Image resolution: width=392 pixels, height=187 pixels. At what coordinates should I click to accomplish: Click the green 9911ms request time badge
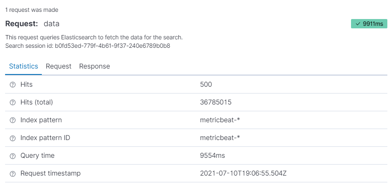pyautogui.click(x=369, y=24)
